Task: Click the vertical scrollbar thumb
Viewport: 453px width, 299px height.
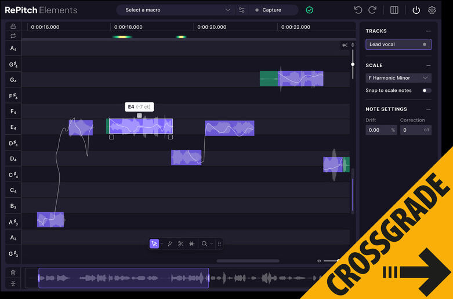Action: click(353, 194)
